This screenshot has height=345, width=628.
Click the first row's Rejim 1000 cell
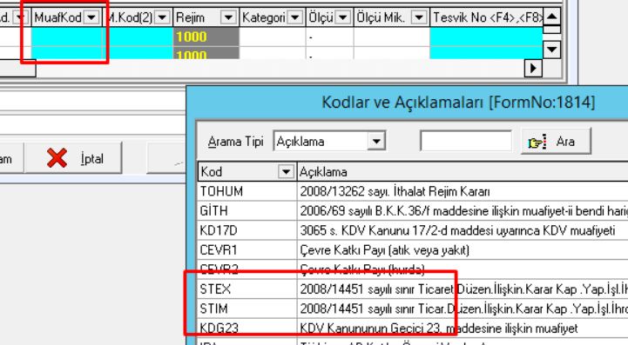[206, 36]
